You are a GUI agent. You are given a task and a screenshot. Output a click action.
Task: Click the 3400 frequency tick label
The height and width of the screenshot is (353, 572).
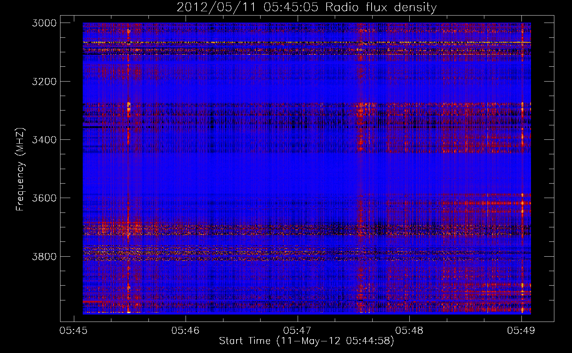(x=44, y=140)
